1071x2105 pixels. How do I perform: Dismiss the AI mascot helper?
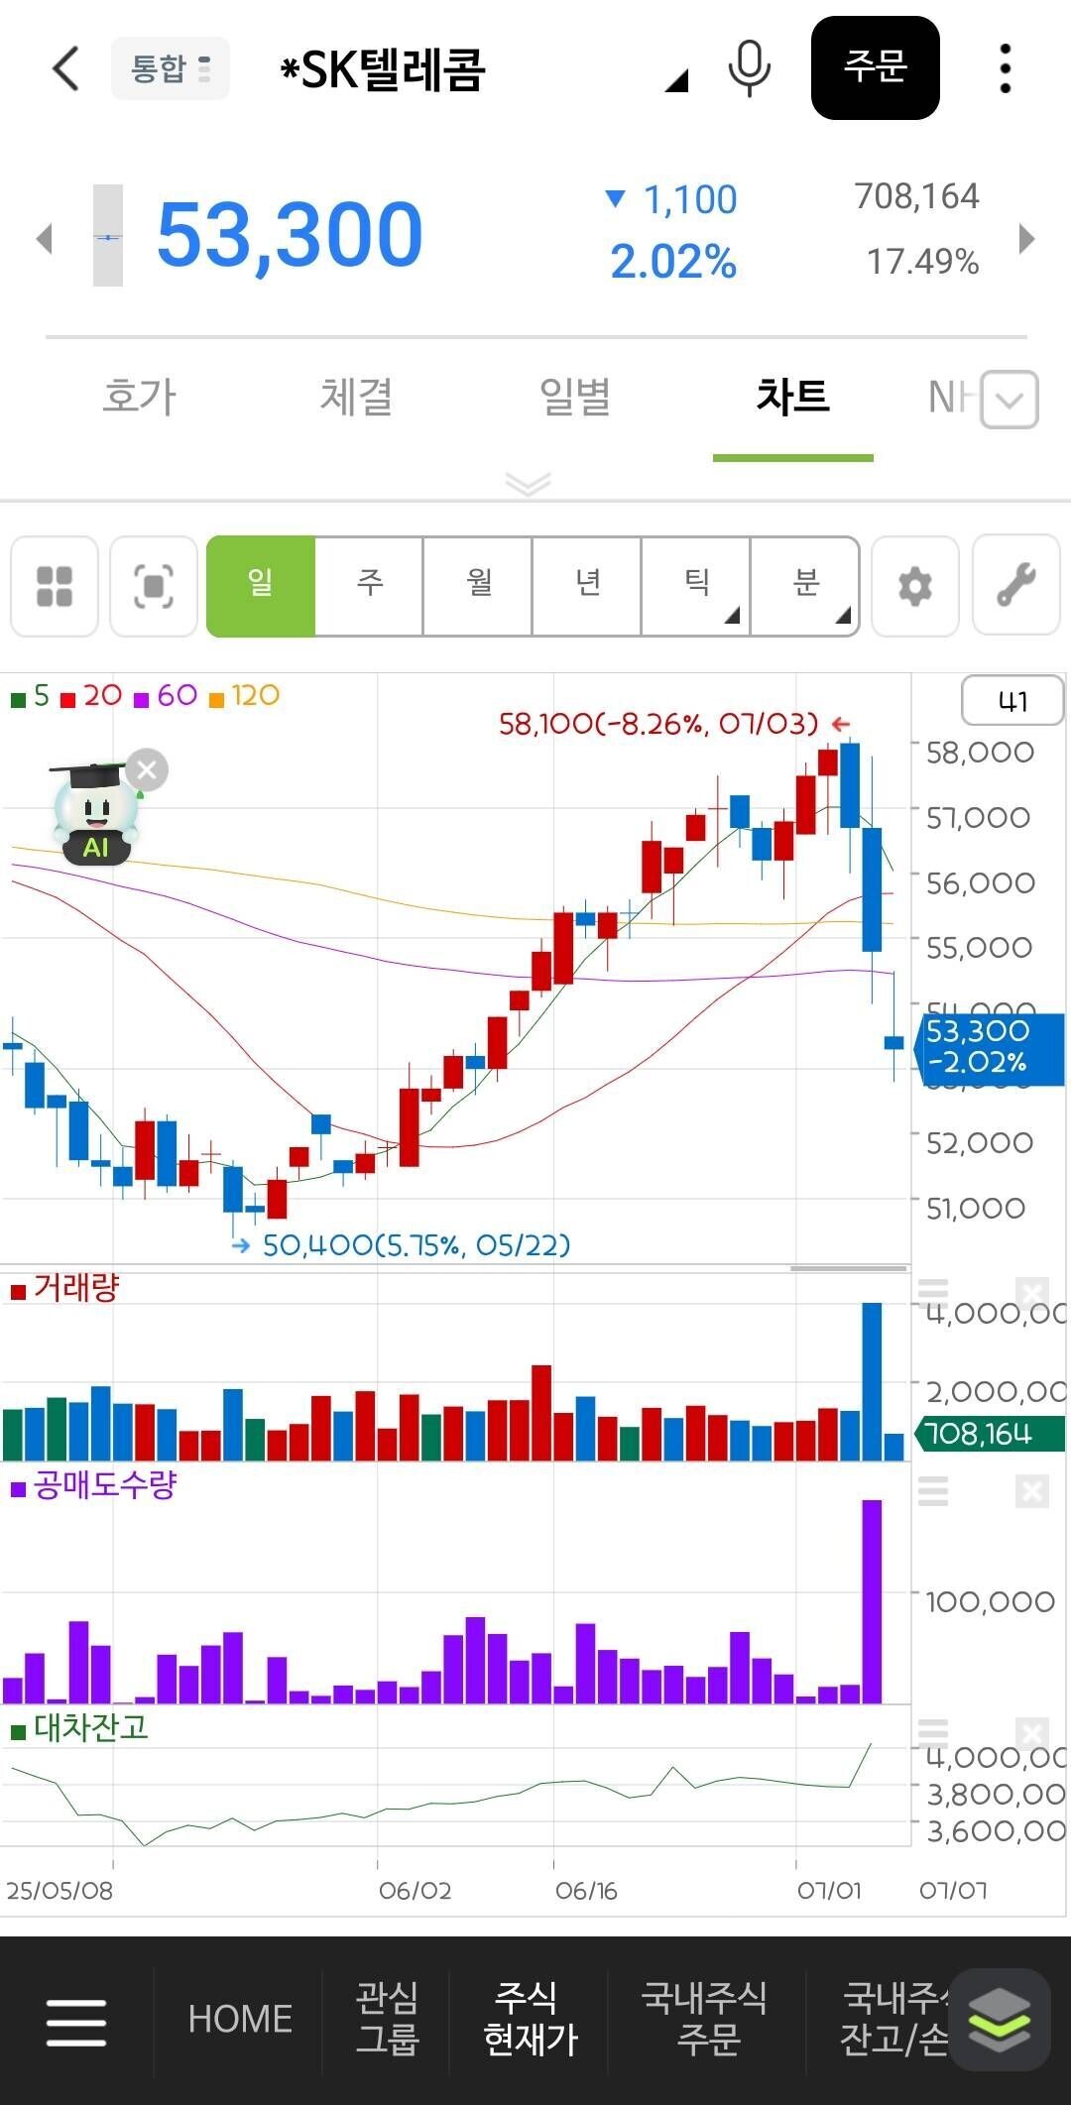point(148,769)
